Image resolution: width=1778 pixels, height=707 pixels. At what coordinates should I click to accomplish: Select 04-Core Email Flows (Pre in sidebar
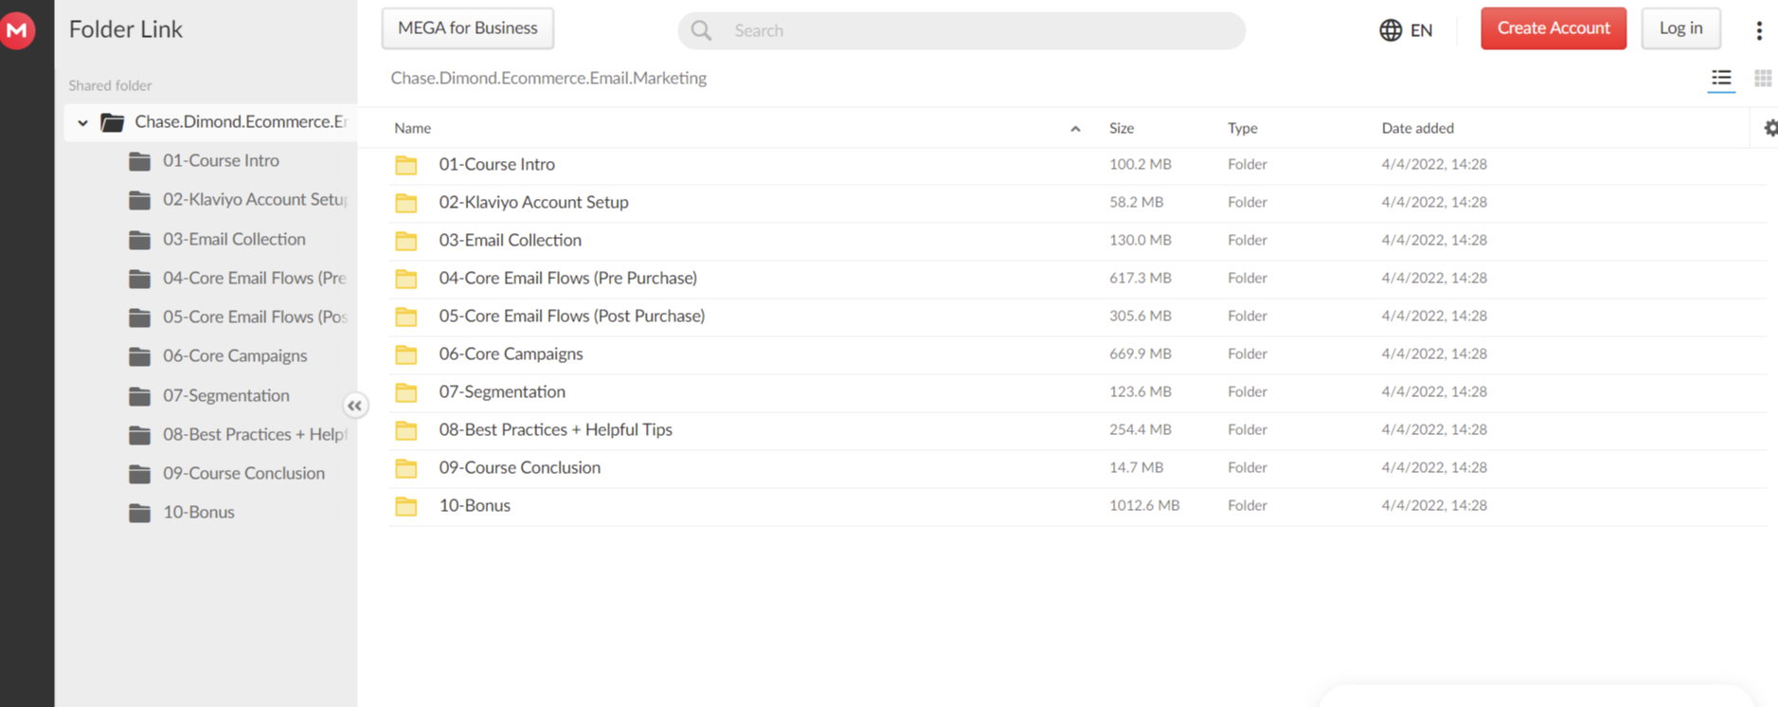click(x=255, y=278)
